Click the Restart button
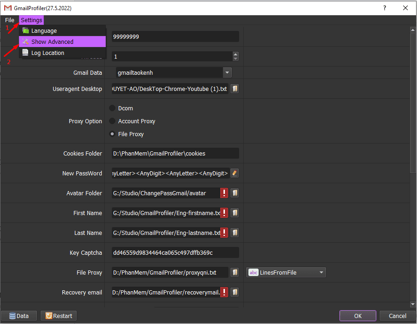Screen dimensions: 417x324 (x=59, y=316)
